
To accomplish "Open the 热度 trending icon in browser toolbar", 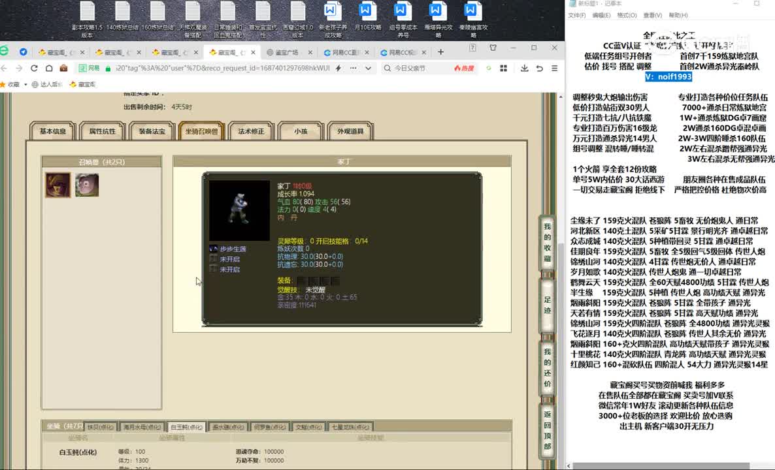I will pyautogui.click(x=464, y=68).
